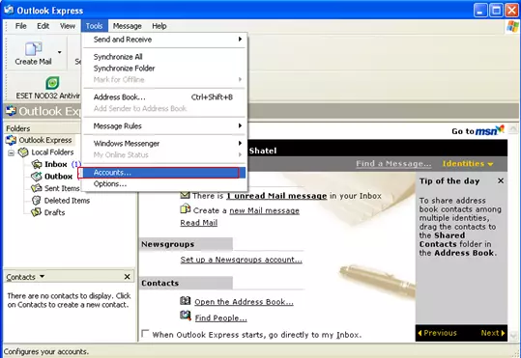Open the Edit menu
The width and height of the screenshot is (521, 358).
tap(43, 26)
